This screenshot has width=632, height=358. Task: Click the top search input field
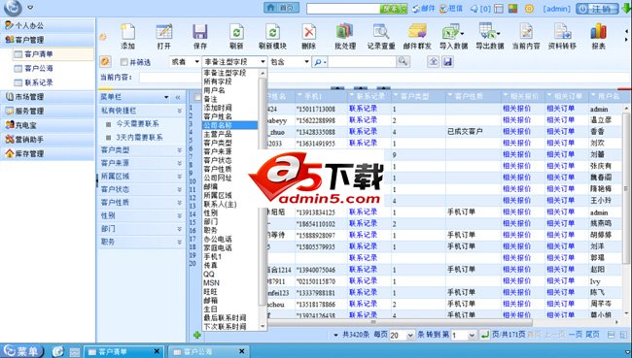(343, 8)
